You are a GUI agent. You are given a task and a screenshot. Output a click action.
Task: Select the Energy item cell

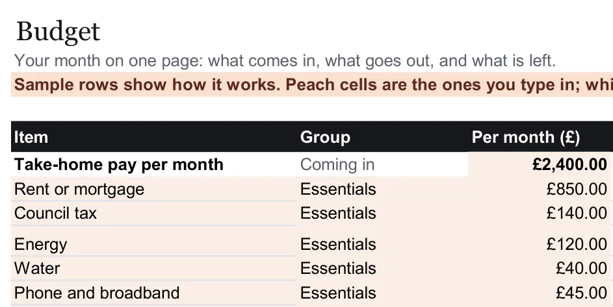point(153,241)
